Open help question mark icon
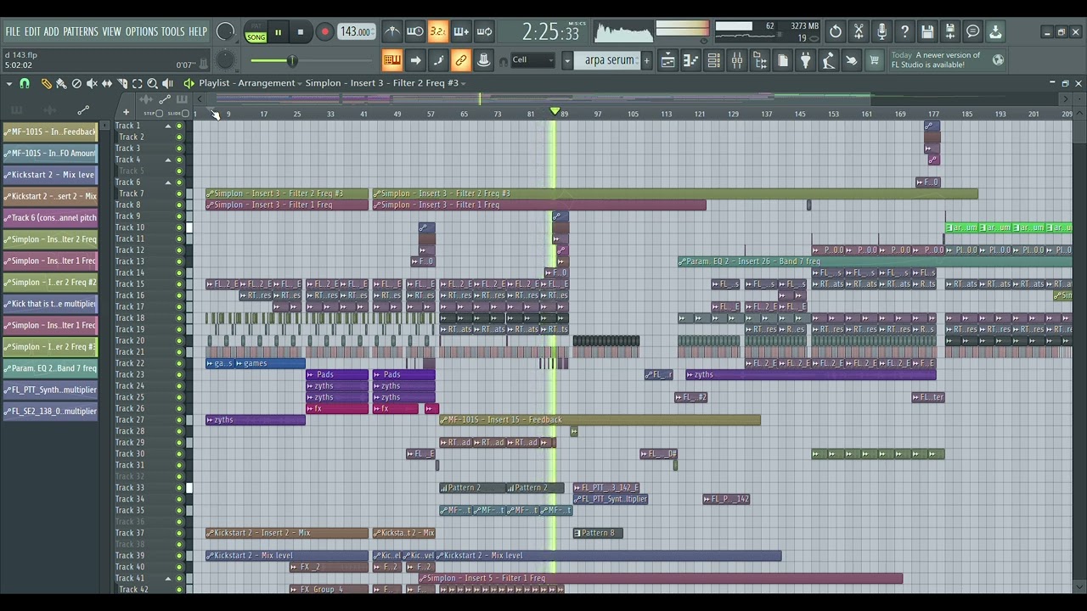This screenshot has width=1087, height=611. pos(904,32)
